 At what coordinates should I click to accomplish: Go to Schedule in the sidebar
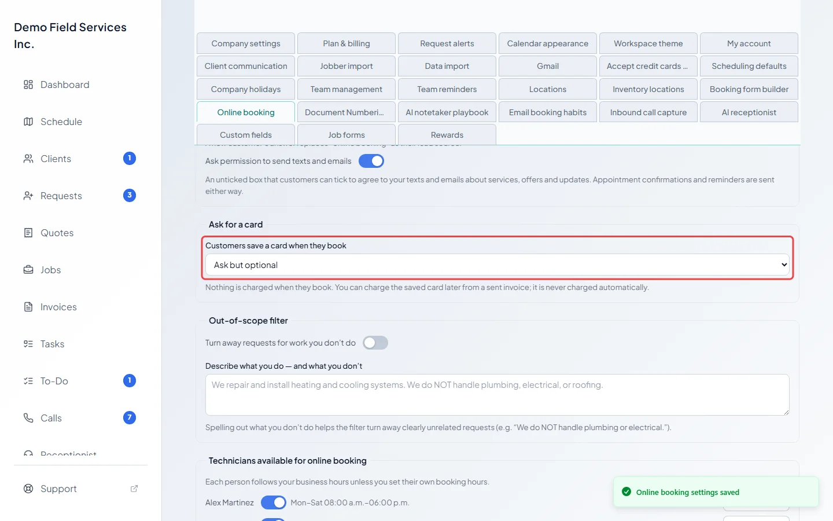(x=80, y=122)
